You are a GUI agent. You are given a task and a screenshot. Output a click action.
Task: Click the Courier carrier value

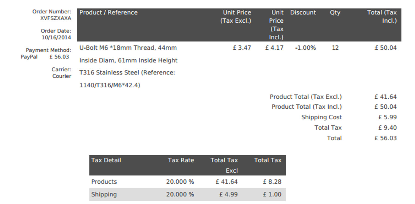click(62, 76)
